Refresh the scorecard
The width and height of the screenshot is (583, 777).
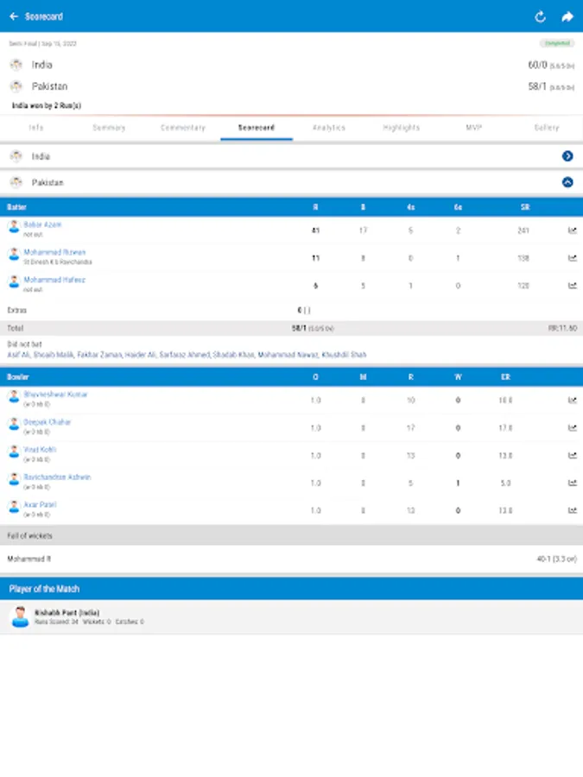click(x=541, y=17)
